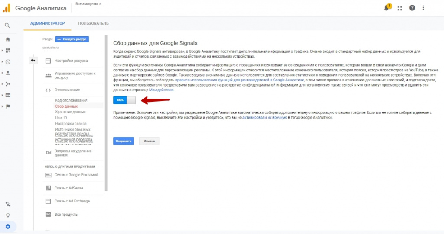
Task: Open Conversions flag icon in sidebar
Action: [8, 106]
